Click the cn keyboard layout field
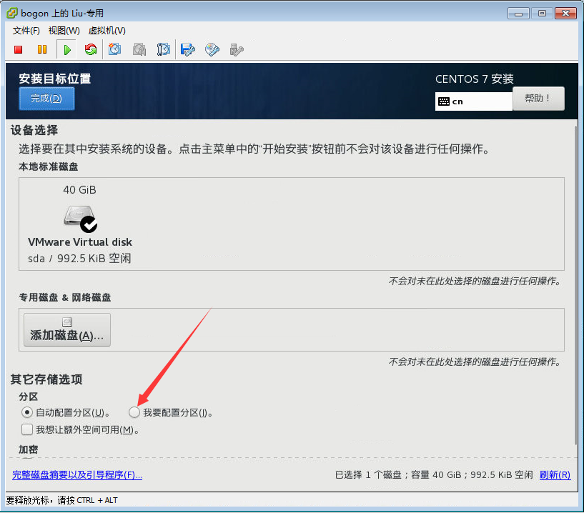Image resolution: width=584 pixels, height=513 pixels. pyautogui.click(x=474, y=101)
